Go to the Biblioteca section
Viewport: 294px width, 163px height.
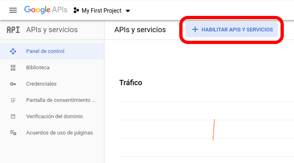point(52,68)
